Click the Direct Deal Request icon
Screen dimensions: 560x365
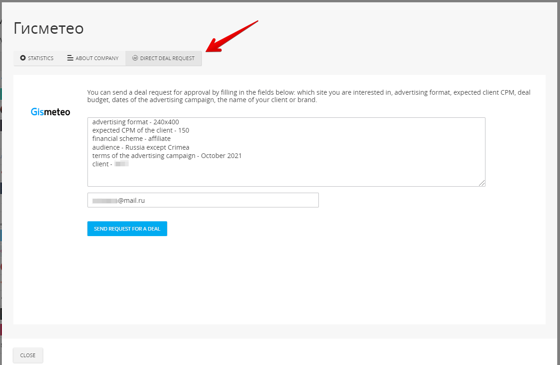click(x=135, y=58)
